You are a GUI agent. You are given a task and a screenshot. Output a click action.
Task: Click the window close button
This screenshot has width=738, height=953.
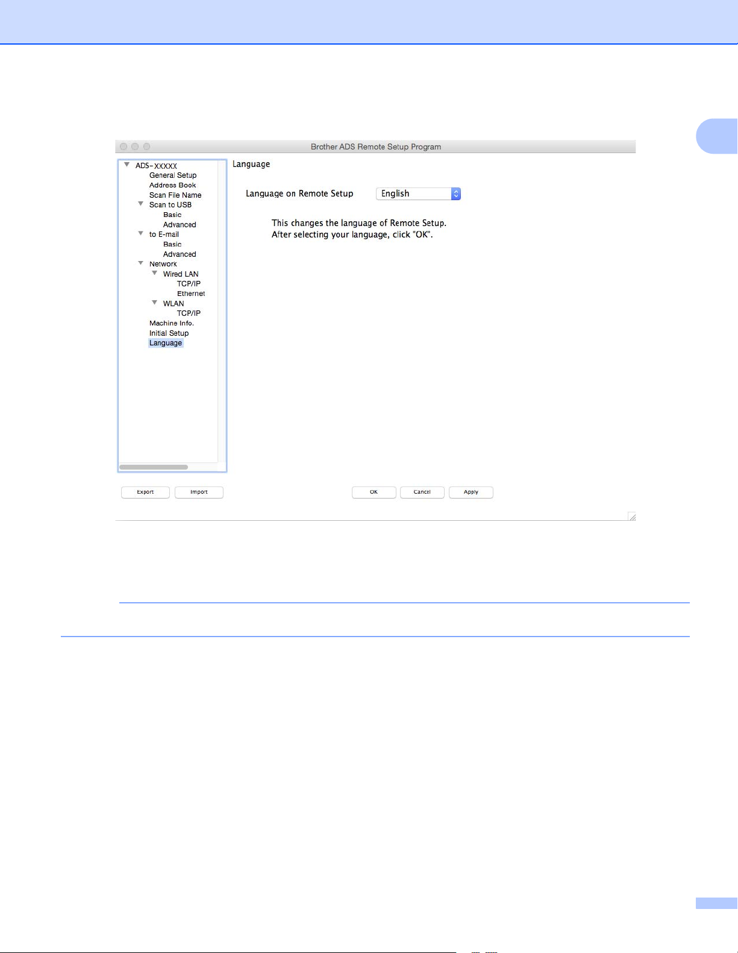click(x=124, y=146)
